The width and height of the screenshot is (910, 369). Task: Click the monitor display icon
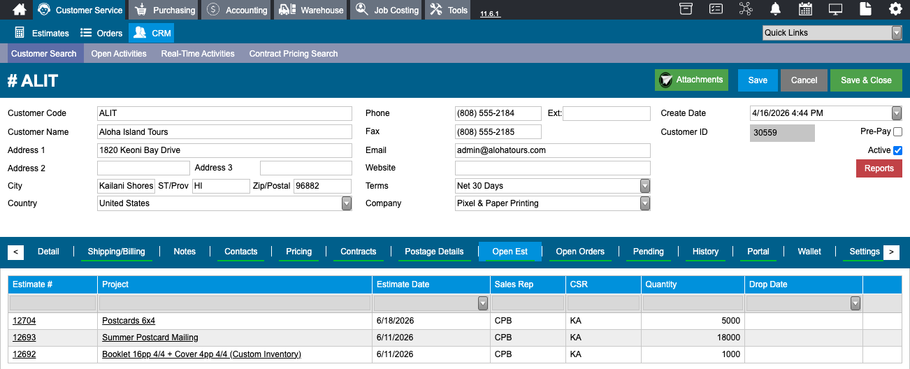[x=835, y=9]
